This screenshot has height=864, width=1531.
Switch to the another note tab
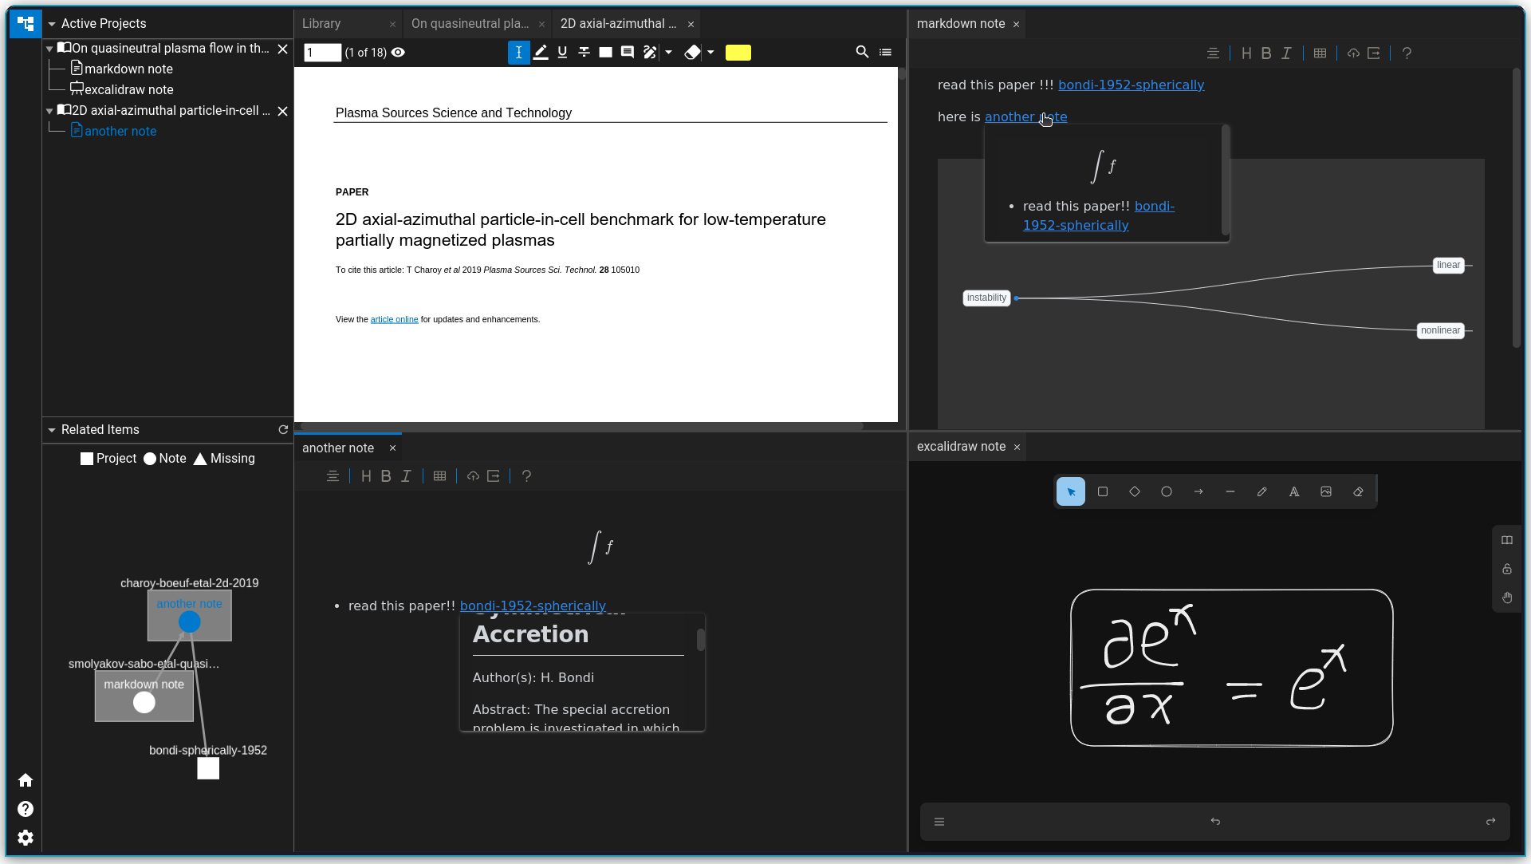coord(339,446)
